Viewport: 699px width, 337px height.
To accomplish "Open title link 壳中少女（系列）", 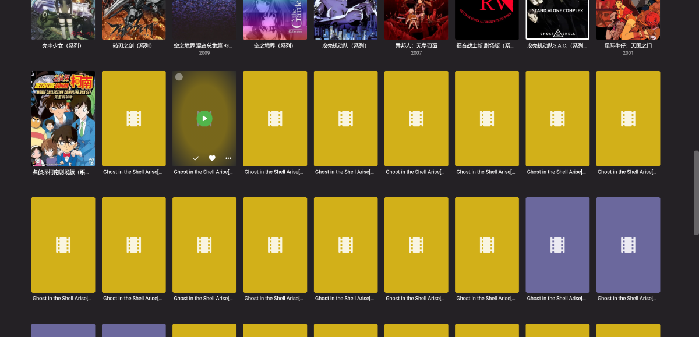I will pyautogui.click(x=62, y=45).
